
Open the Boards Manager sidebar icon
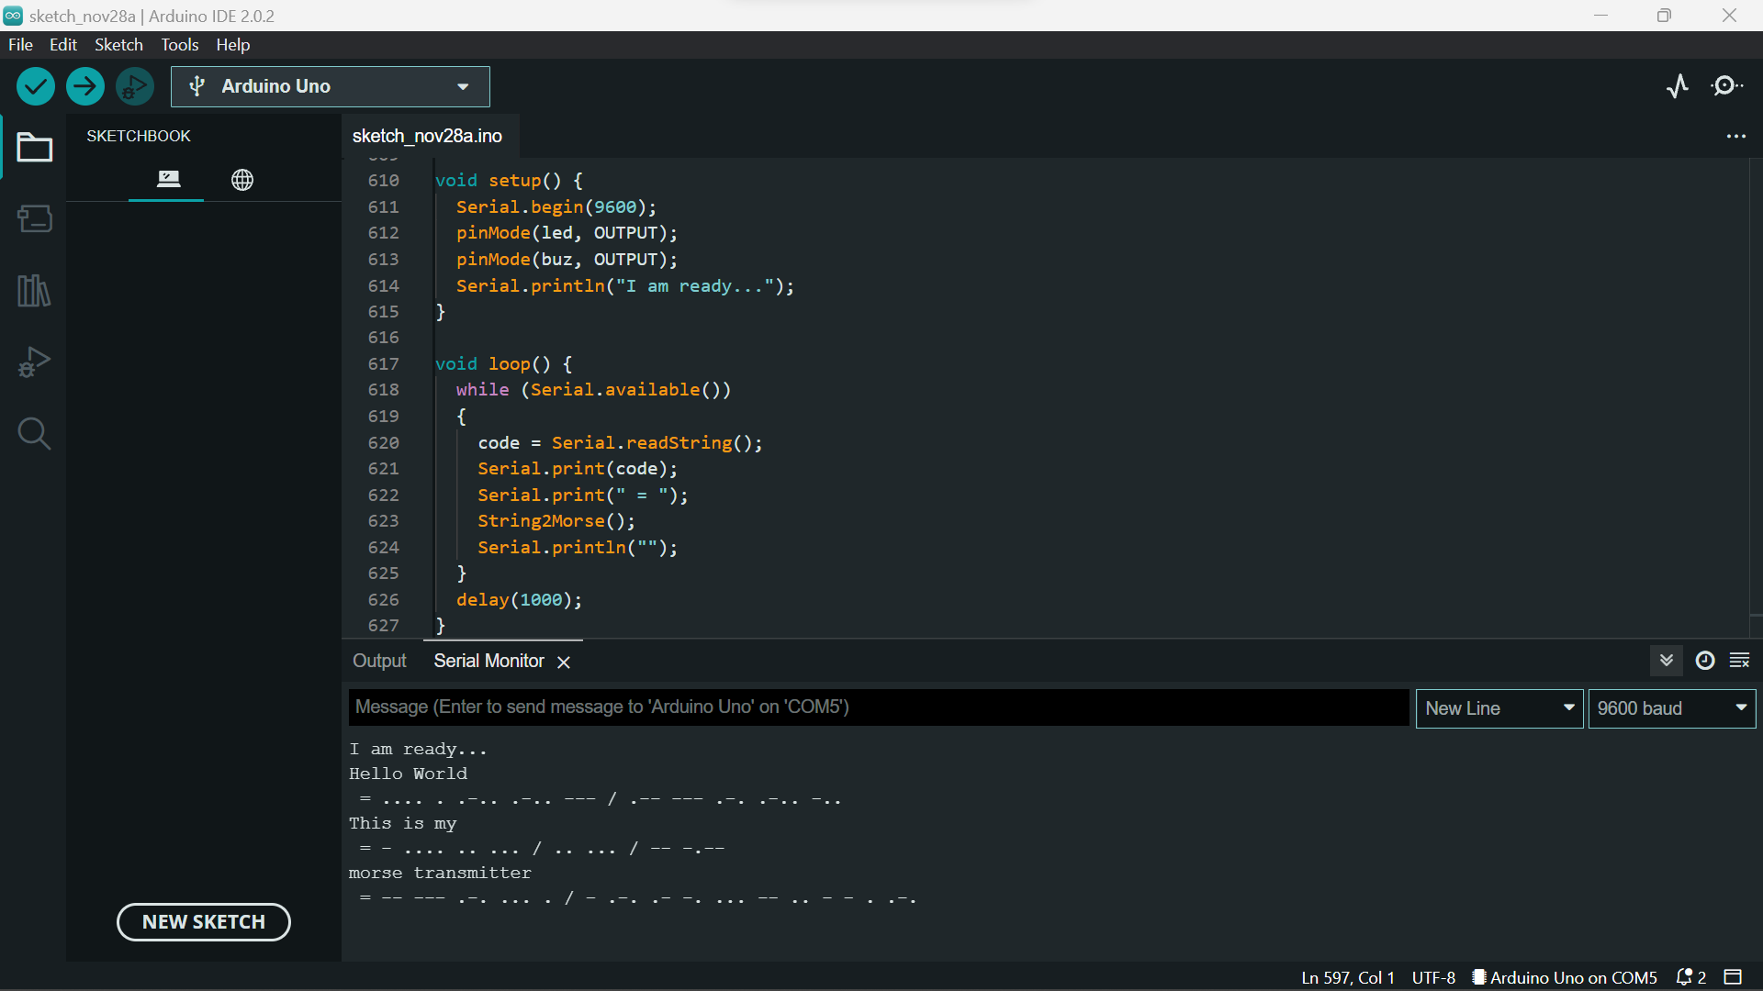pyautogui.click(x=35, y=218)
